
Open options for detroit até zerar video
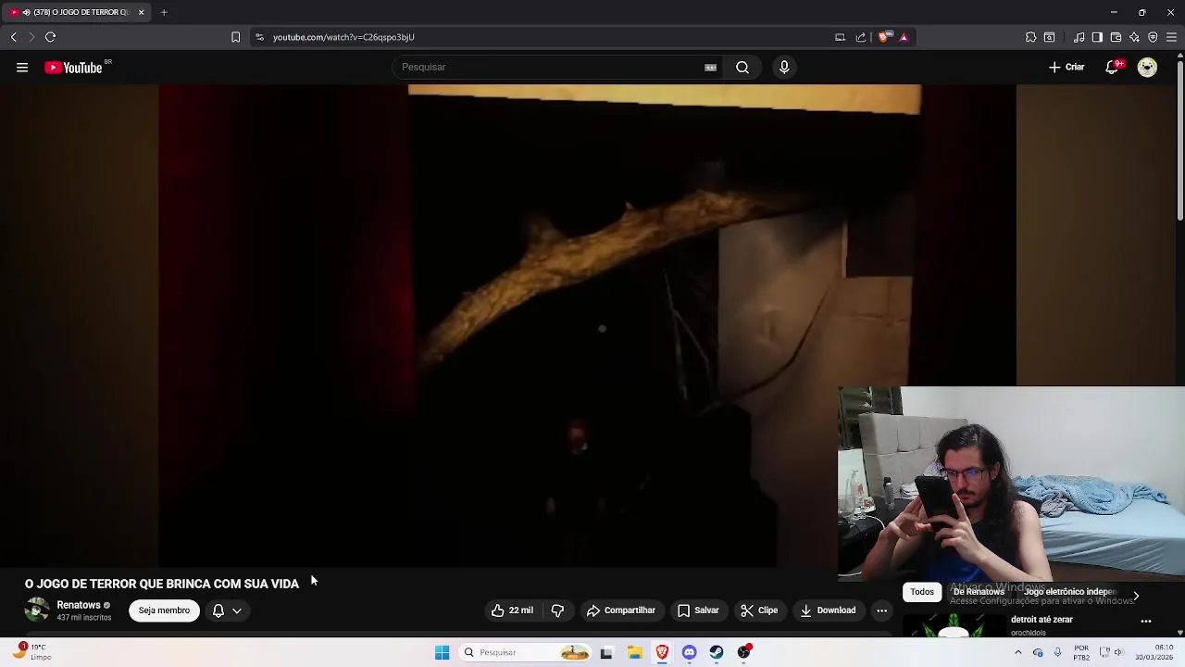pos(1146,621)
